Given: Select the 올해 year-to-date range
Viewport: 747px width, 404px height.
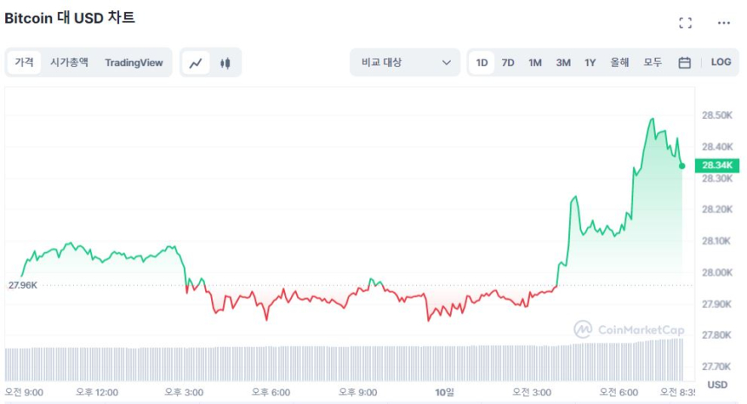Looking at the screenshot, I should [x=619, y=62].
